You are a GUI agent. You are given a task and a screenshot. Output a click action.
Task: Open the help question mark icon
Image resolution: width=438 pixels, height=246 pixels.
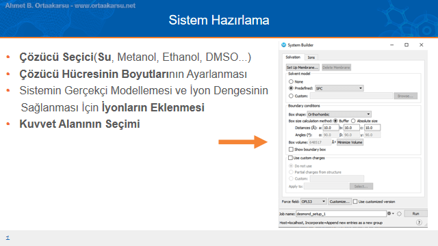(419, 222)
